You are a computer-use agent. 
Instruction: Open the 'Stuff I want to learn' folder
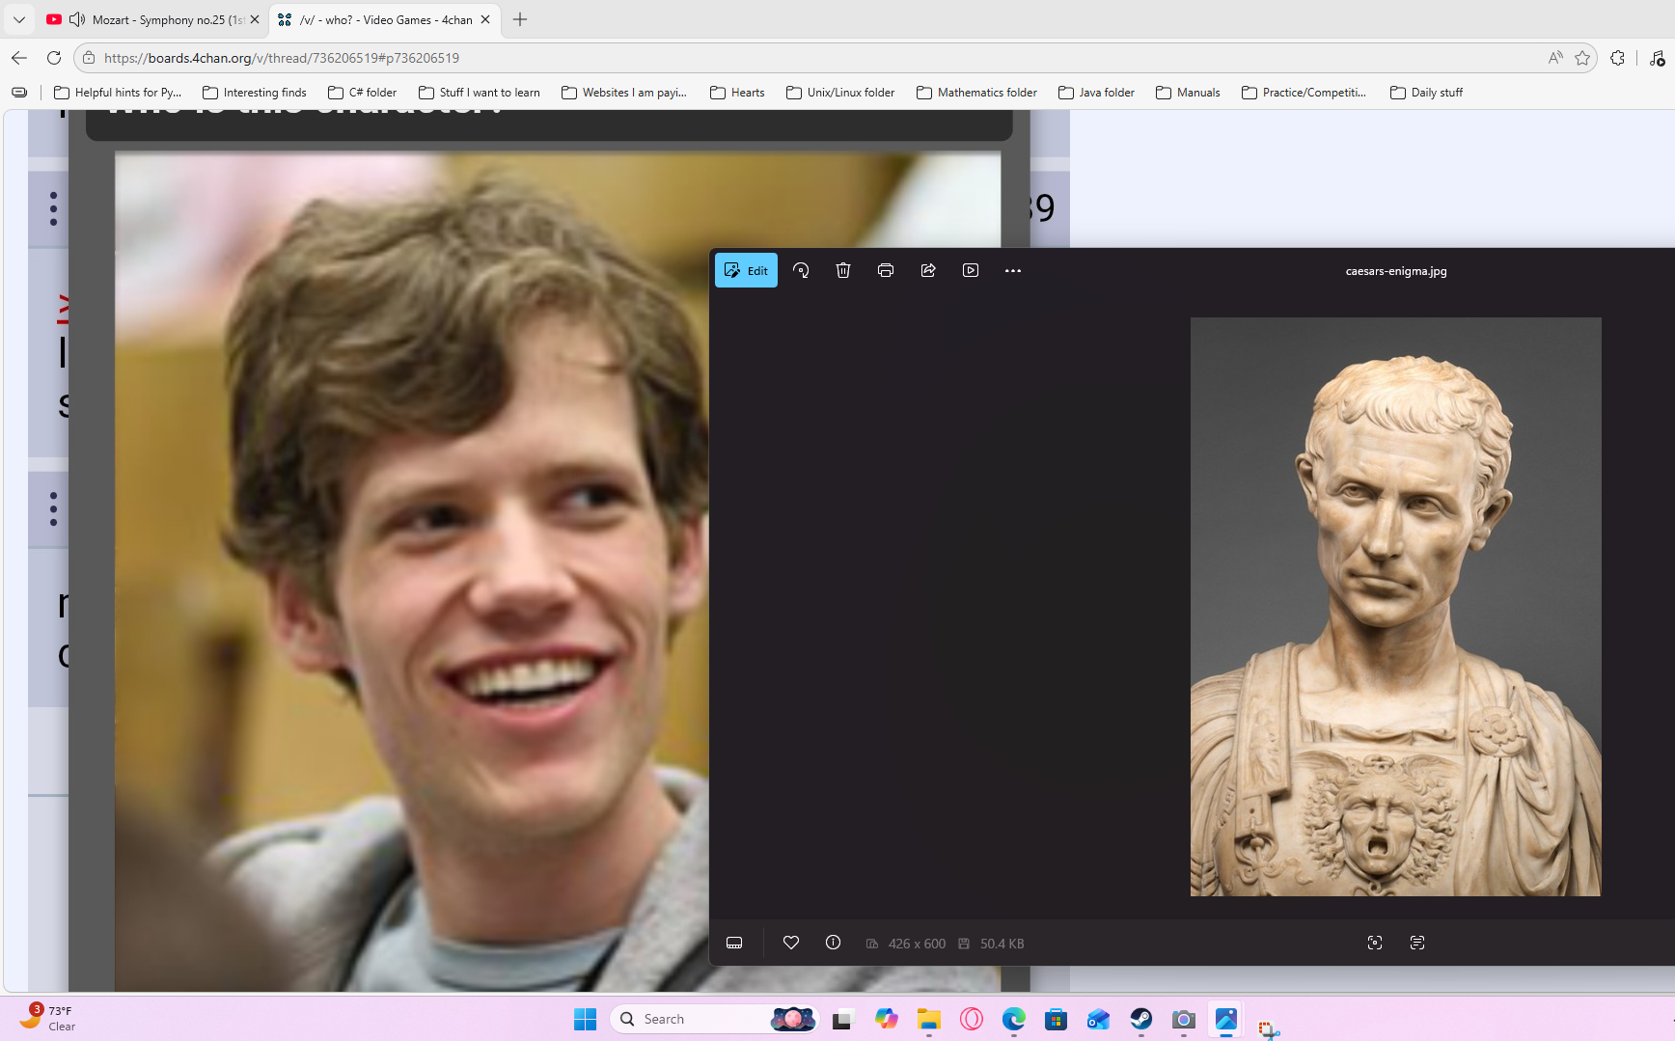pyautogui.click(x=480, y=93)
